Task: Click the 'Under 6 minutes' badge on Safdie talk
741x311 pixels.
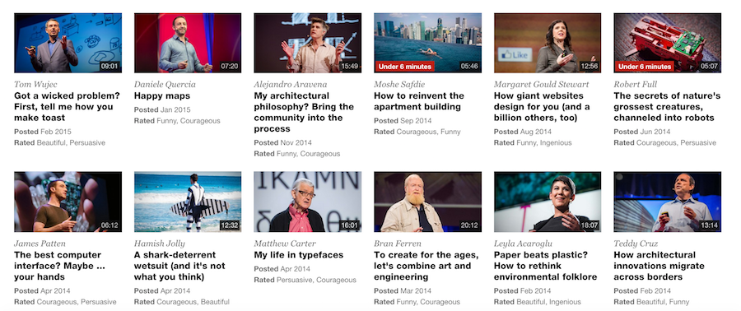Action: tap(405, 67)
